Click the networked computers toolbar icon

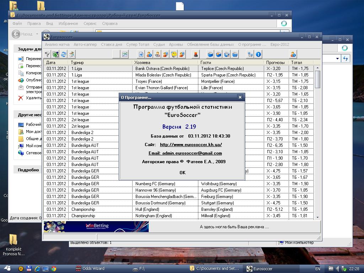[x=250, y=54]
